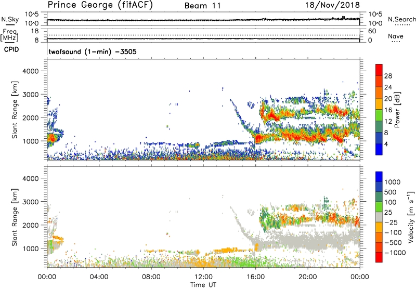Select the 'N.Search' legend label

coord(401,19)
